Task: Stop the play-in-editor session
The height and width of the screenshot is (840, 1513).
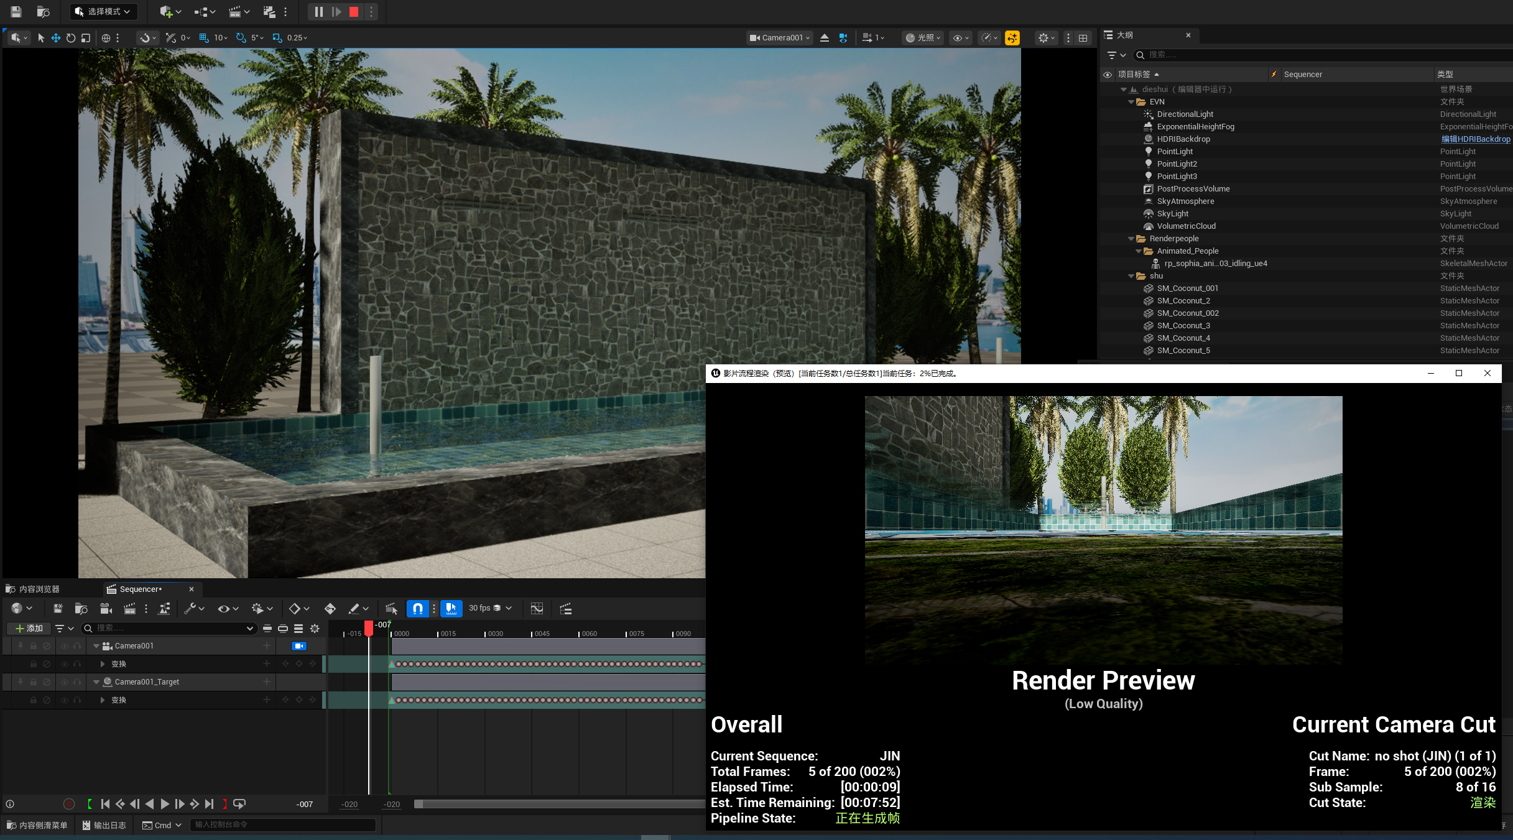Action: (x=354, y=12)
